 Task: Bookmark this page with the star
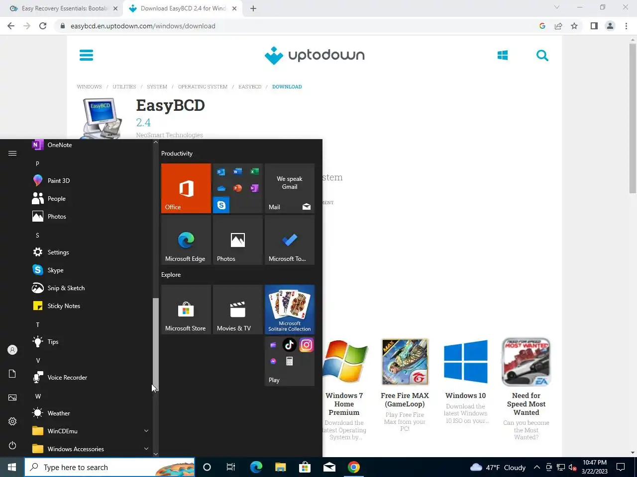point(574,26)
